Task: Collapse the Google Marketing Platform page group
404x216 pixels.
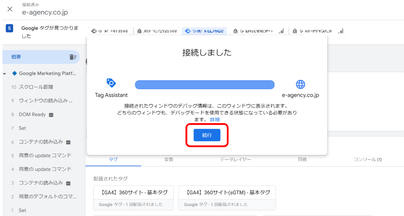Action: [x=4, y=74]
